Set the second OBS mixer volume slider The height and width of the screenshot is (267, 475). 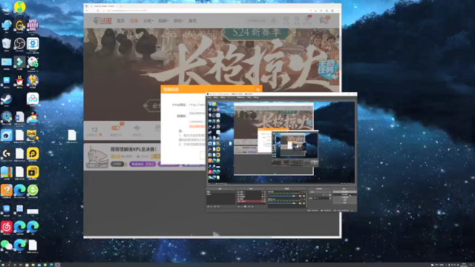click(281, 203)
